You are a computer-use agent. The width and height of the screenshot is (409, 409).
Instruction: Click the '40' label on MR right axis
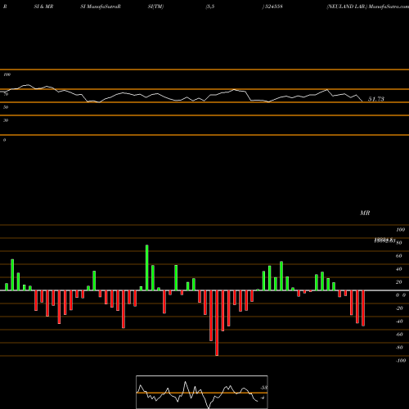click(x=398, y=269)
